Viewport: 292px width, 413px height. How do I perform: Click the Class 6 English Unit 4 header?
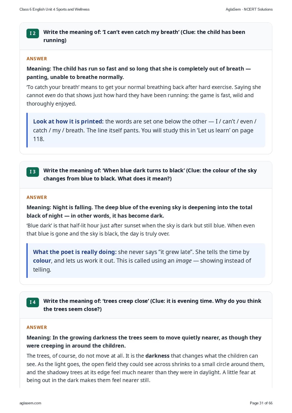pyautogui.click(x=55, y=9)
